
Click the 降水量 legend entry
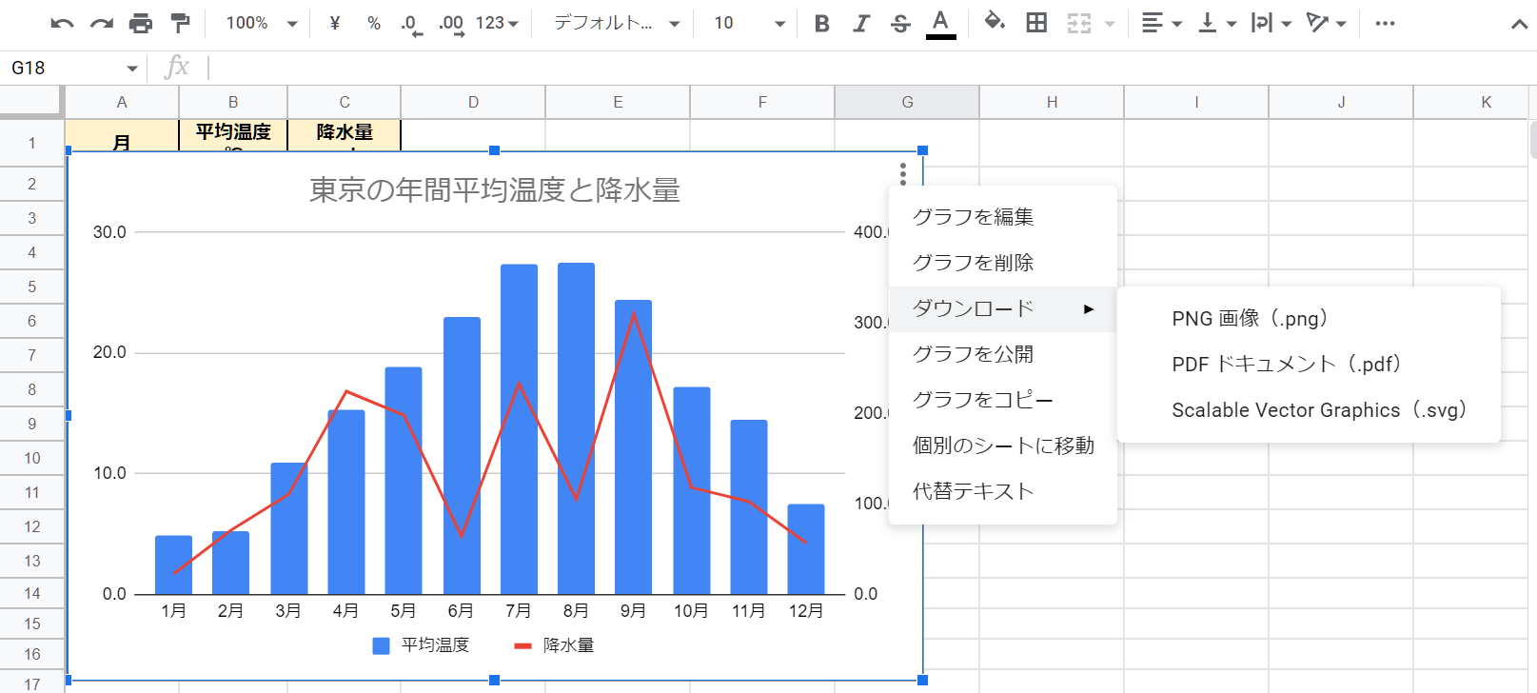554,645
